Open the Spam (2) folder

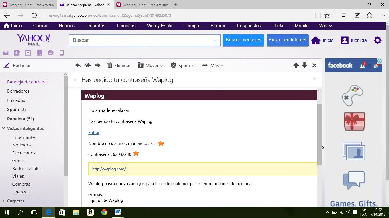pos(17,110)
